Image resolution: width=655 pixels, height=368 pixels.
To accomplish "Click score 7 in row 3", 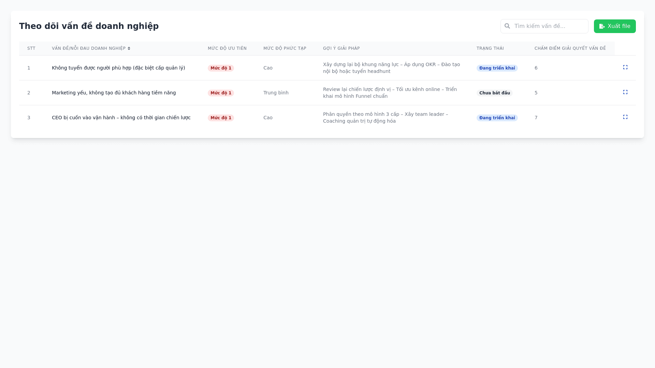I will point(536,118).
